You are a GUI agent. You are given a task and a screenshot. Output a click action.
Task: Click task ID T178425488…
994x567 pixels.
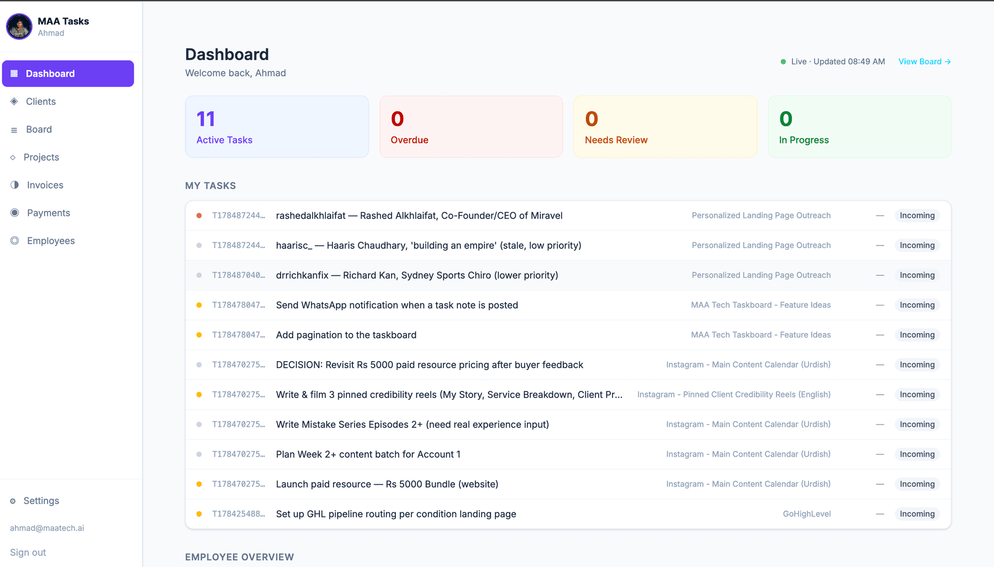point(239,513)
